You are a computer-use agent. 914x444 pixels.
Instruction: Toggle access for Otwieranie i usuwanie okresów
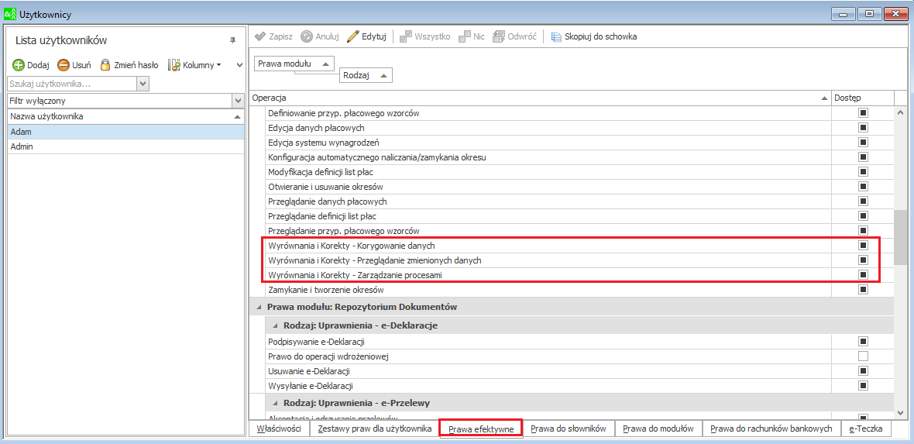(864, 187)
